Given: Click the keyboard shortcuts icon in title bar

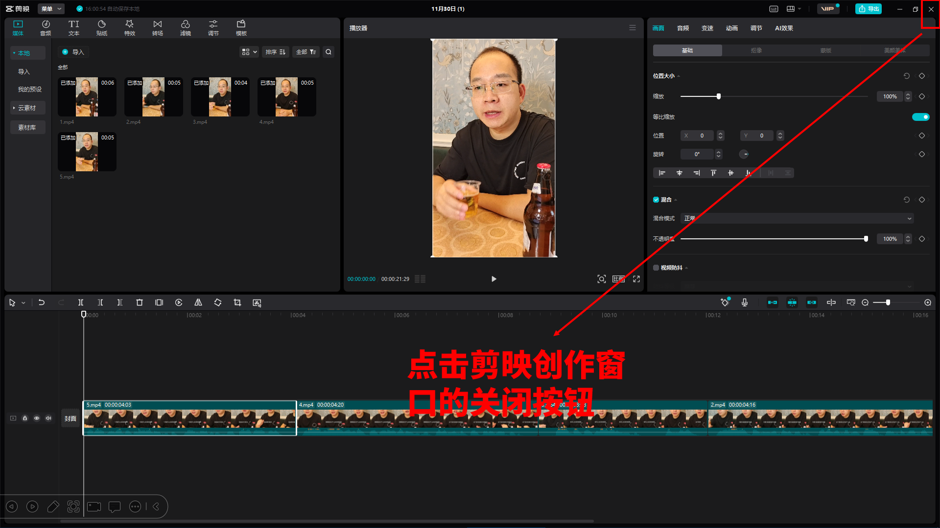Looking at the screenshot, I should tap(774, 9).
